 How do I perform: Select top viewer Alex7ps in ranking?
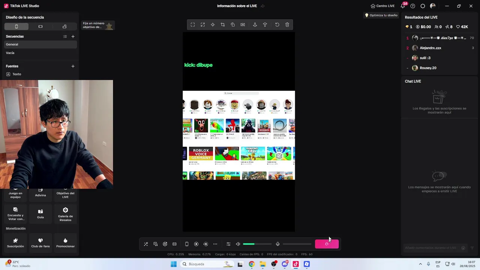click(440, 38)
